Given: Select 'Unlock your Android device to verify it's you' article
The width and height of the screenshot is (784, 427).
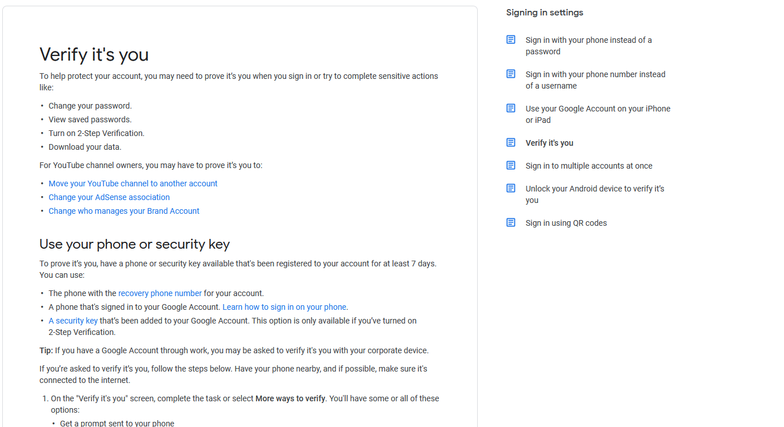Looking at the screenshot, I should pyautogui.click(x=595, y=194).
